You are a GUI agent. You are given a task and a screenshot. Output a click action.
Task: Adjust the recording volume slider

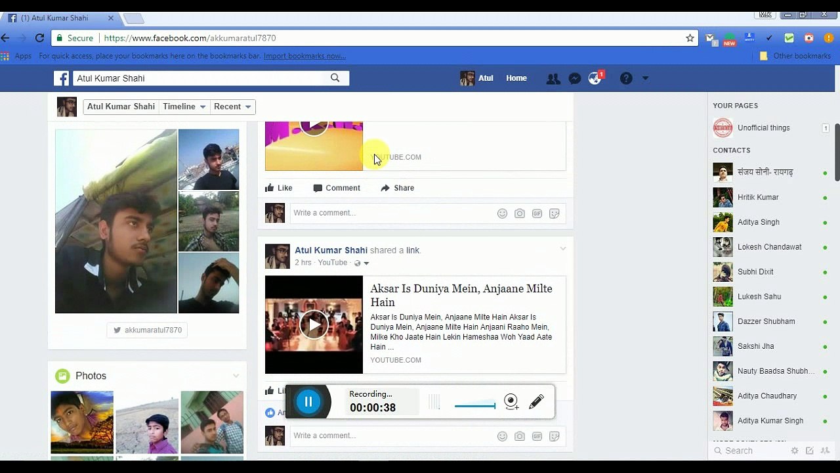click(x=475, y=405)
